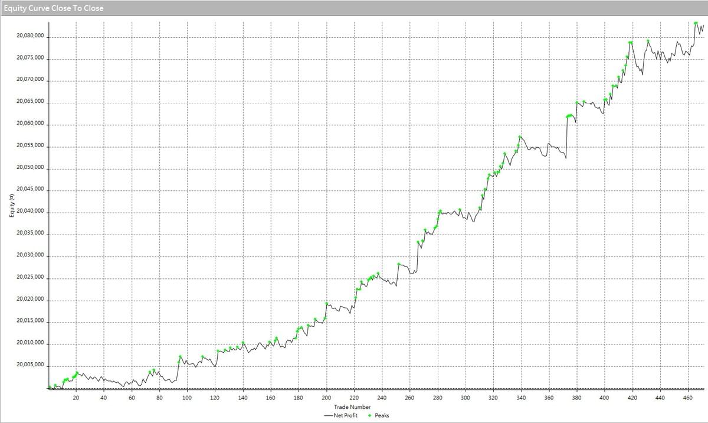Image resolution: width=708 pixels, height=423 pixels.
Task: Click the x-axis tick label 280
Action: click(438, 398)
